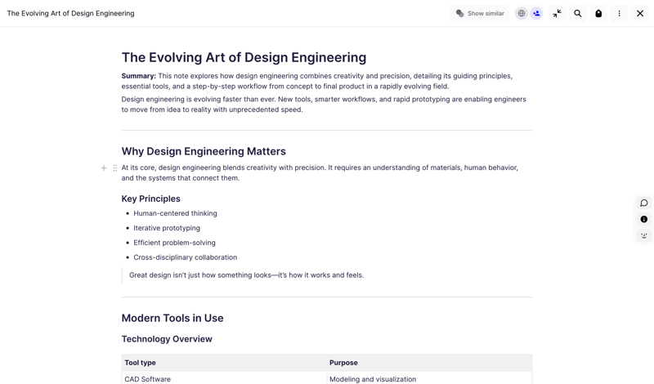
Task: Click the 'Tool type' table header cell
Action: coord(141,363)
